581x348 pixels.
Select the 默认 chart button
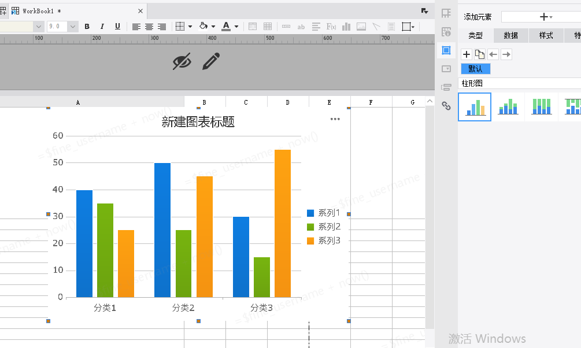pyautogui.click(x=476, y=69)
